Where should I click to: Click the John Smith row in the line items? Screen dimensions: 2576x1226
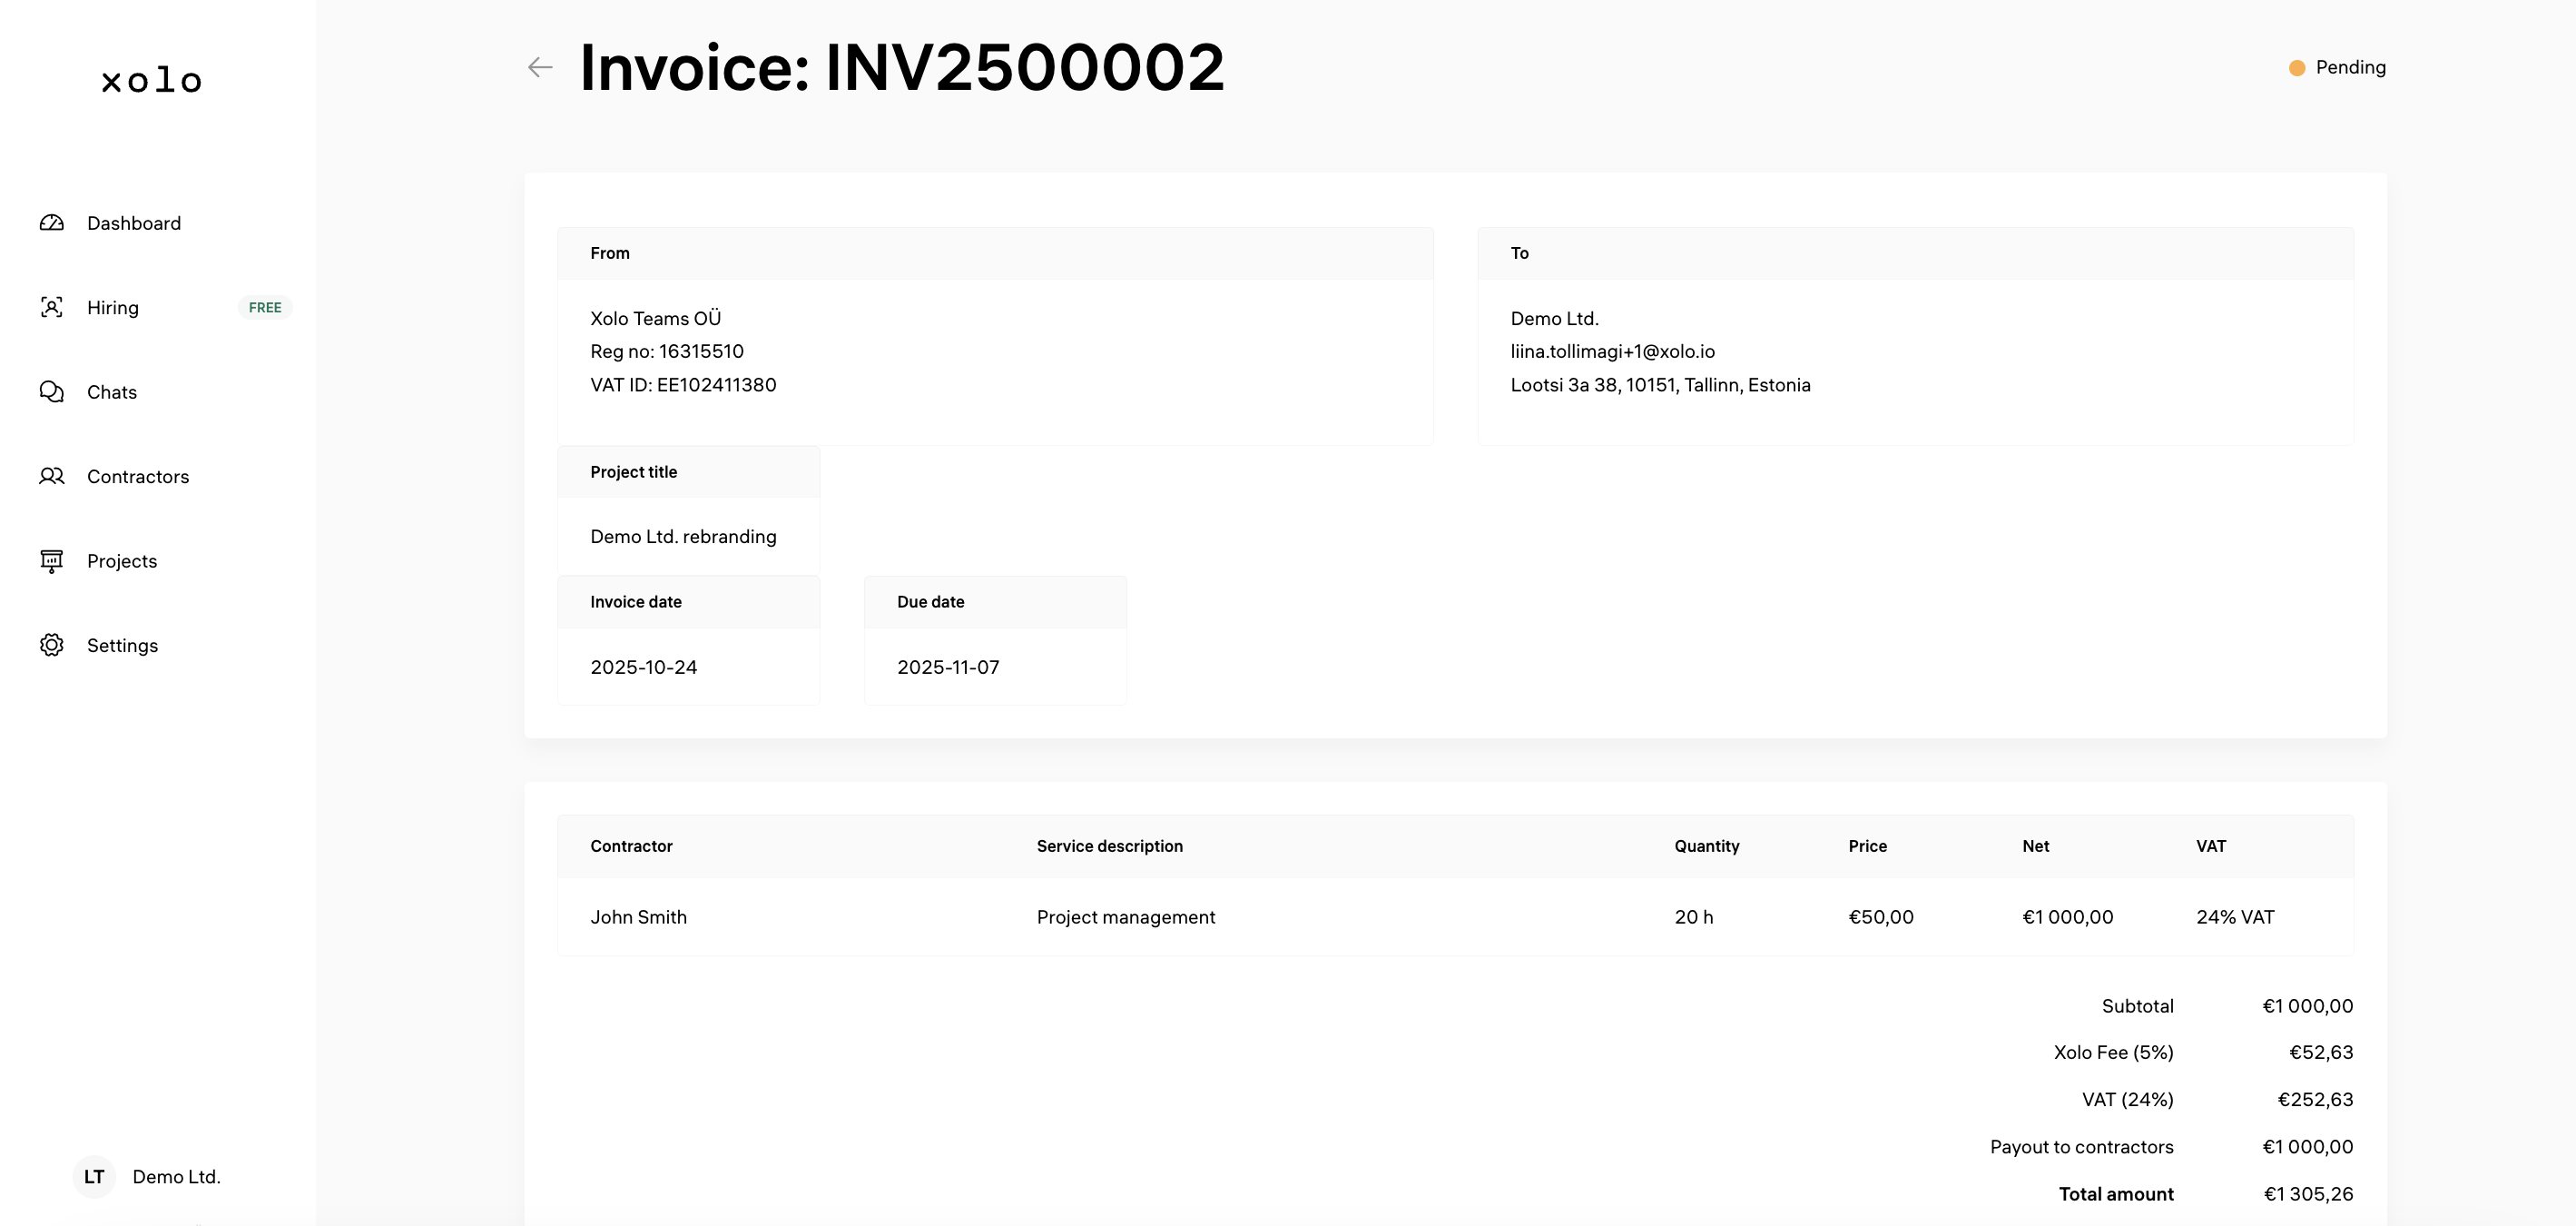coord(638,915)
